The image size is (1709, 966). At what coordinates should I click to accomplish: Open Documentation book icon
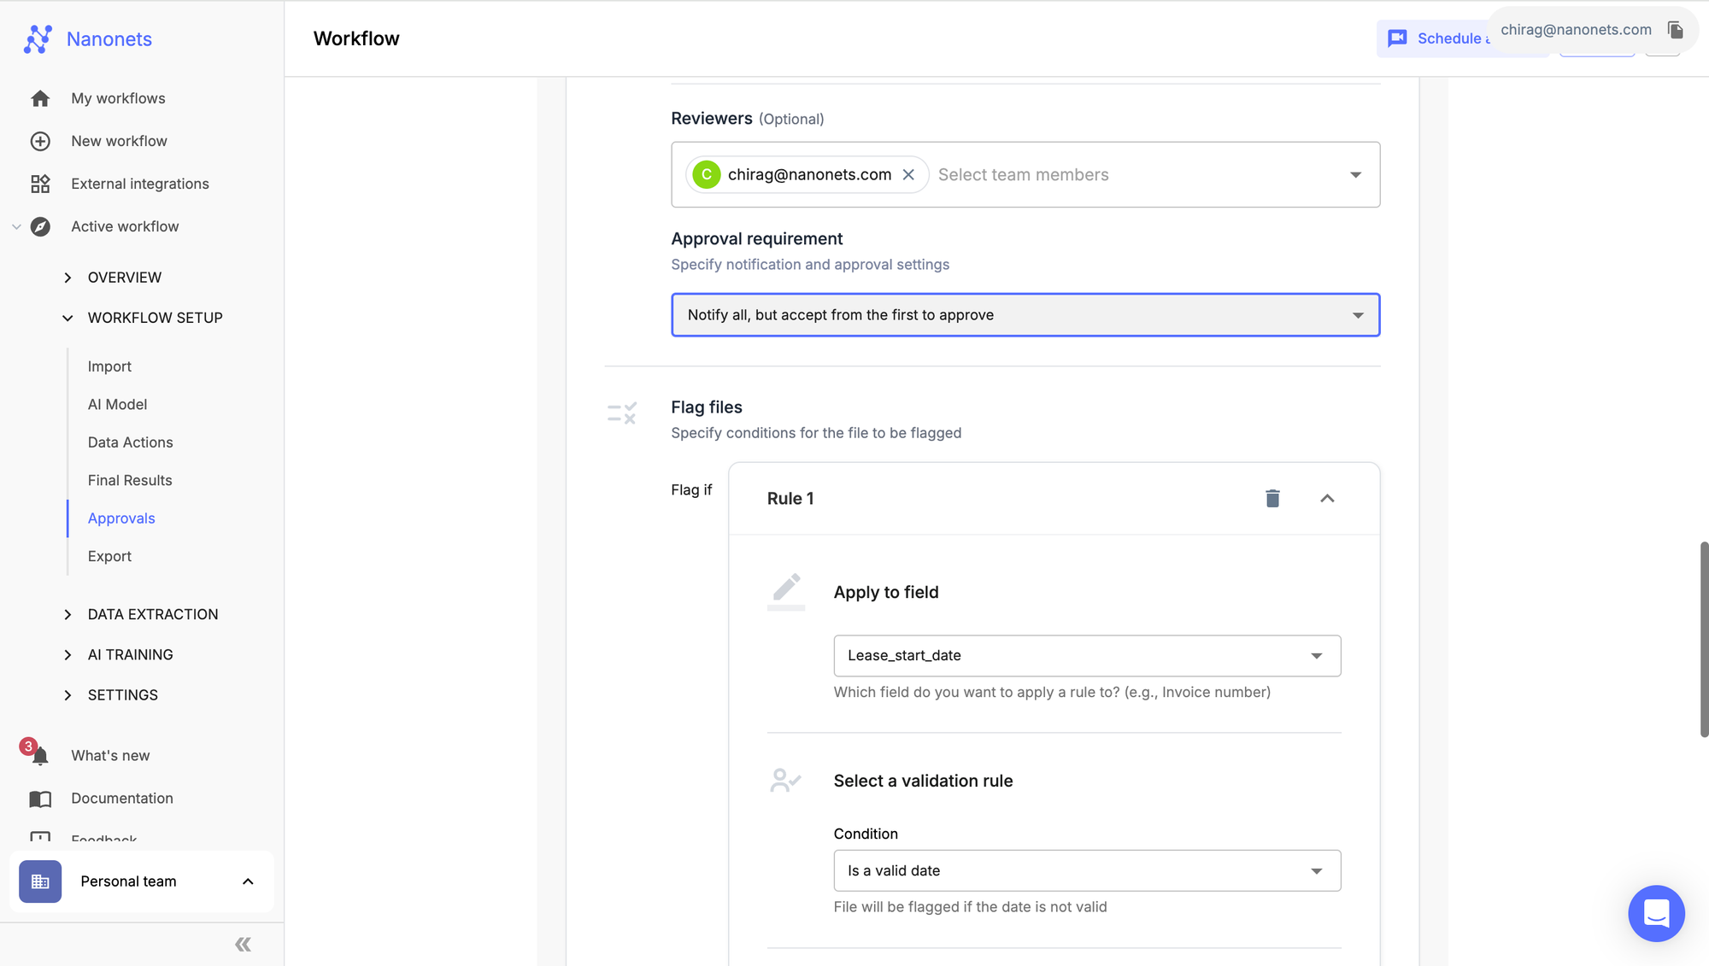40,799
